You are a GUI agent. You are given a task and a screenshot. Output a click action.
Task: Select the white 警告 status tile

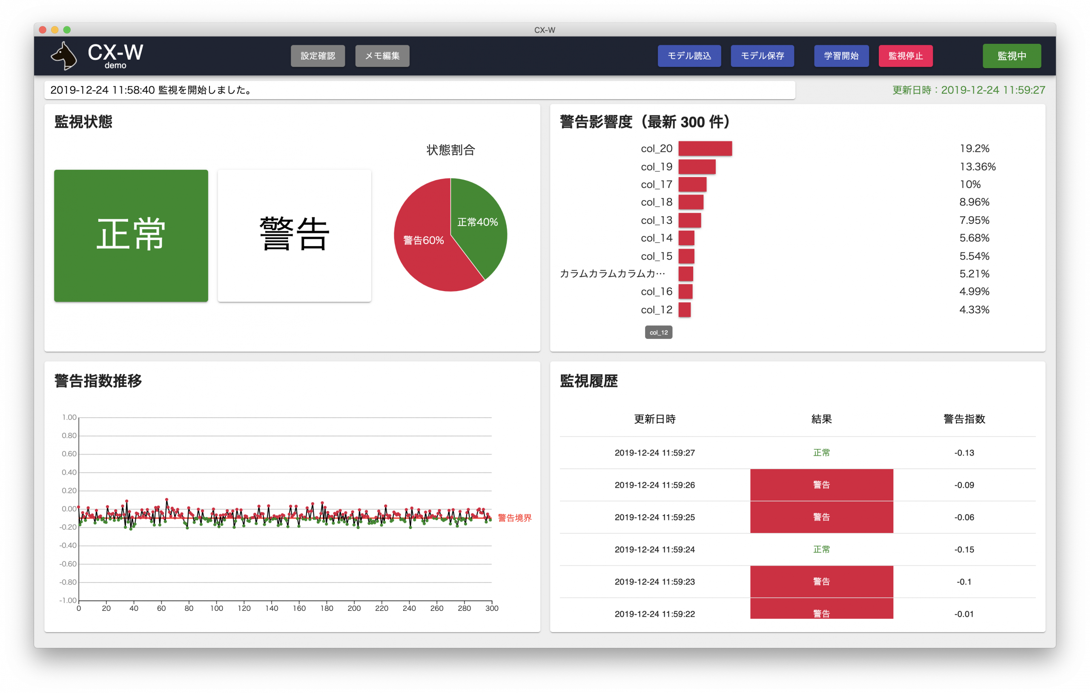tap(294, 235)
